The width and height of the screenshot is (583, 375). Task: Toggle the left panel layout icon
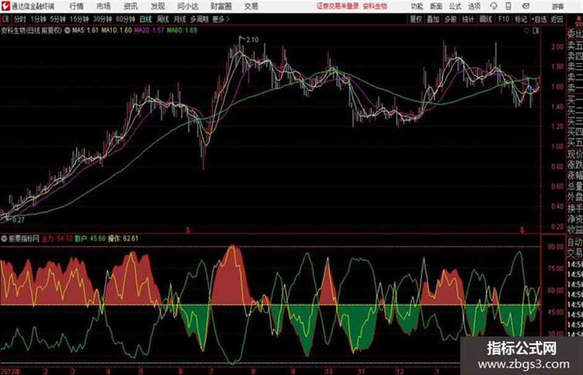tap(5, 19)
